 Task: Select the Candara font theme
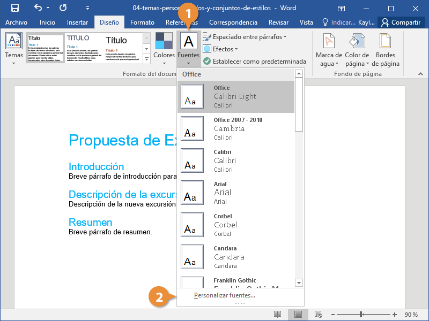236,257
